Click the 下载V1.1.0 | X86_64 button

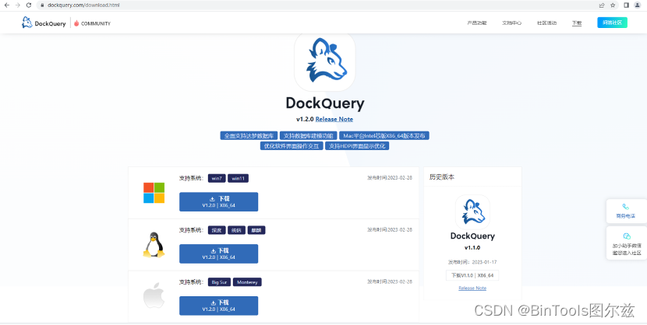(472, 276)
